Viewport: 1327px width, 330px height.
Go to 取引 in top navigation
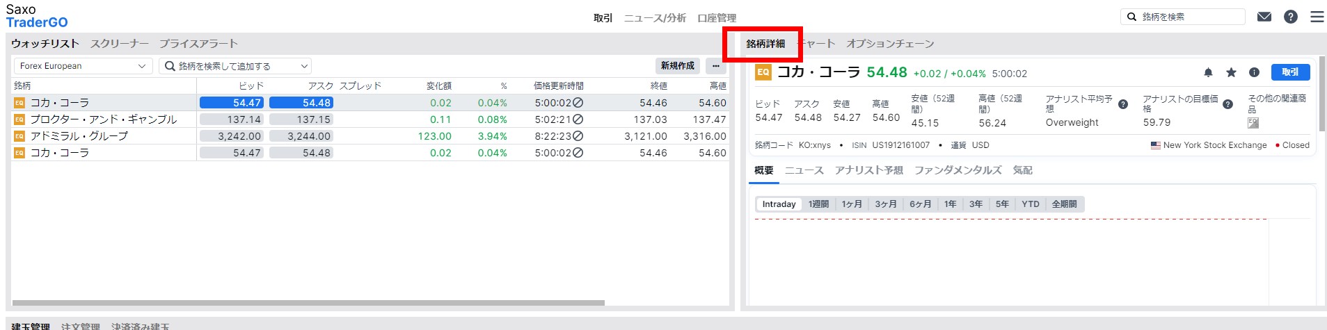[603, 17]
